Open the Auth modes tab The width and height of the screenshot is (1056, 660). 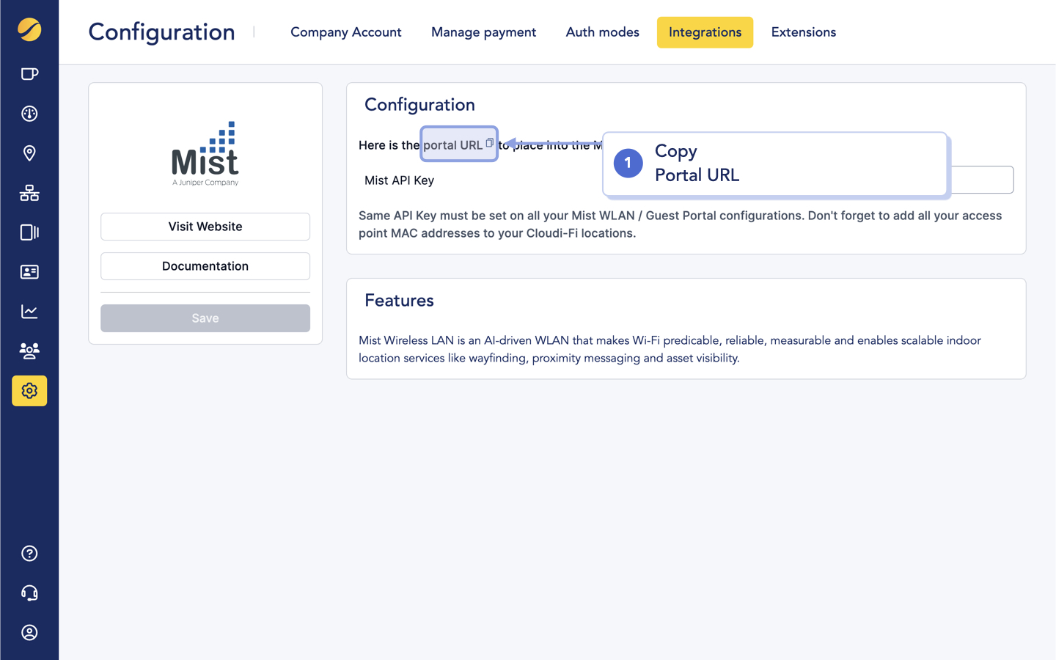602,32
